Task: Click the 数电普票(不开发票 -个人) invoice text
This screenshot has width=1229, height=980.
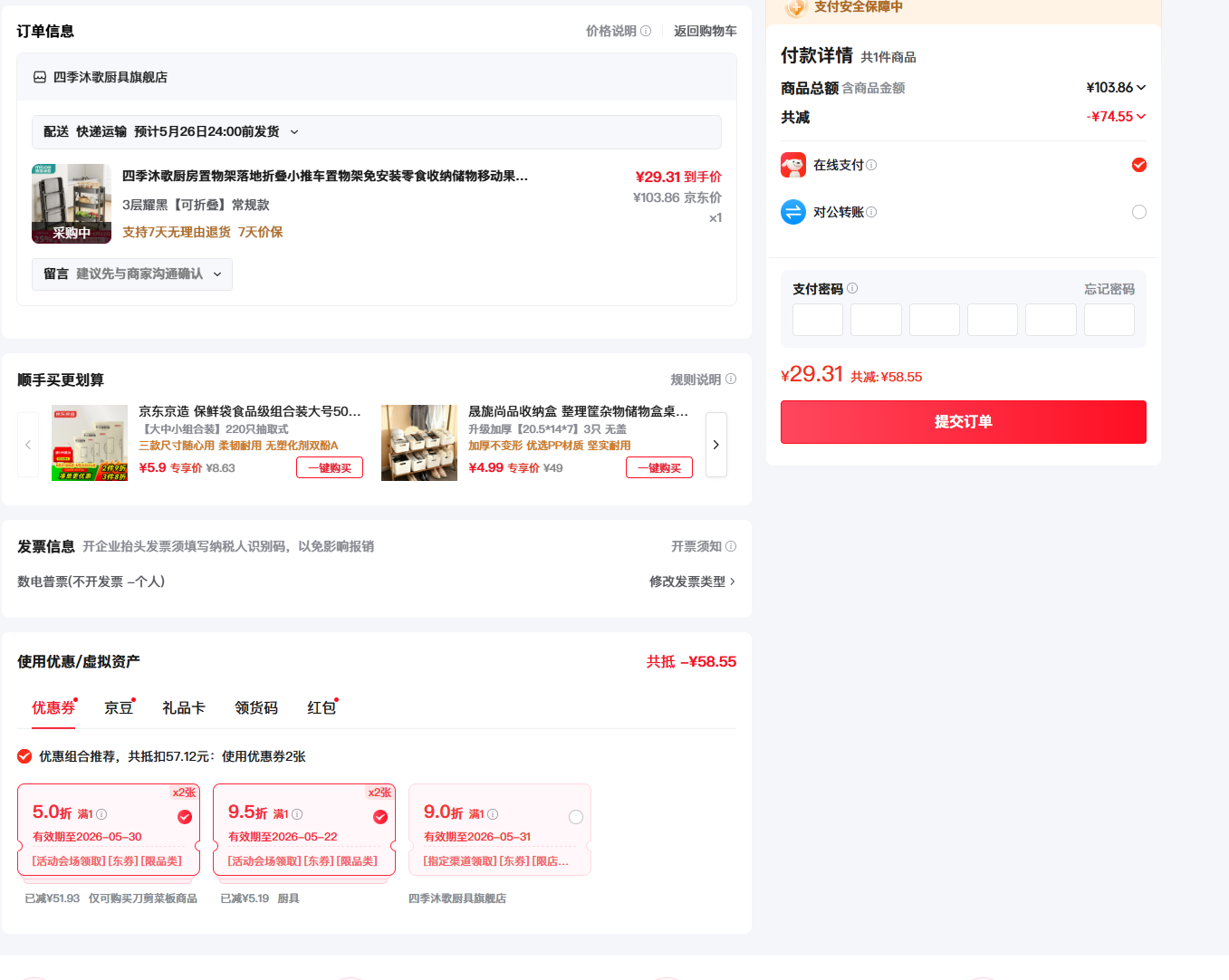Action: point(91,581)
